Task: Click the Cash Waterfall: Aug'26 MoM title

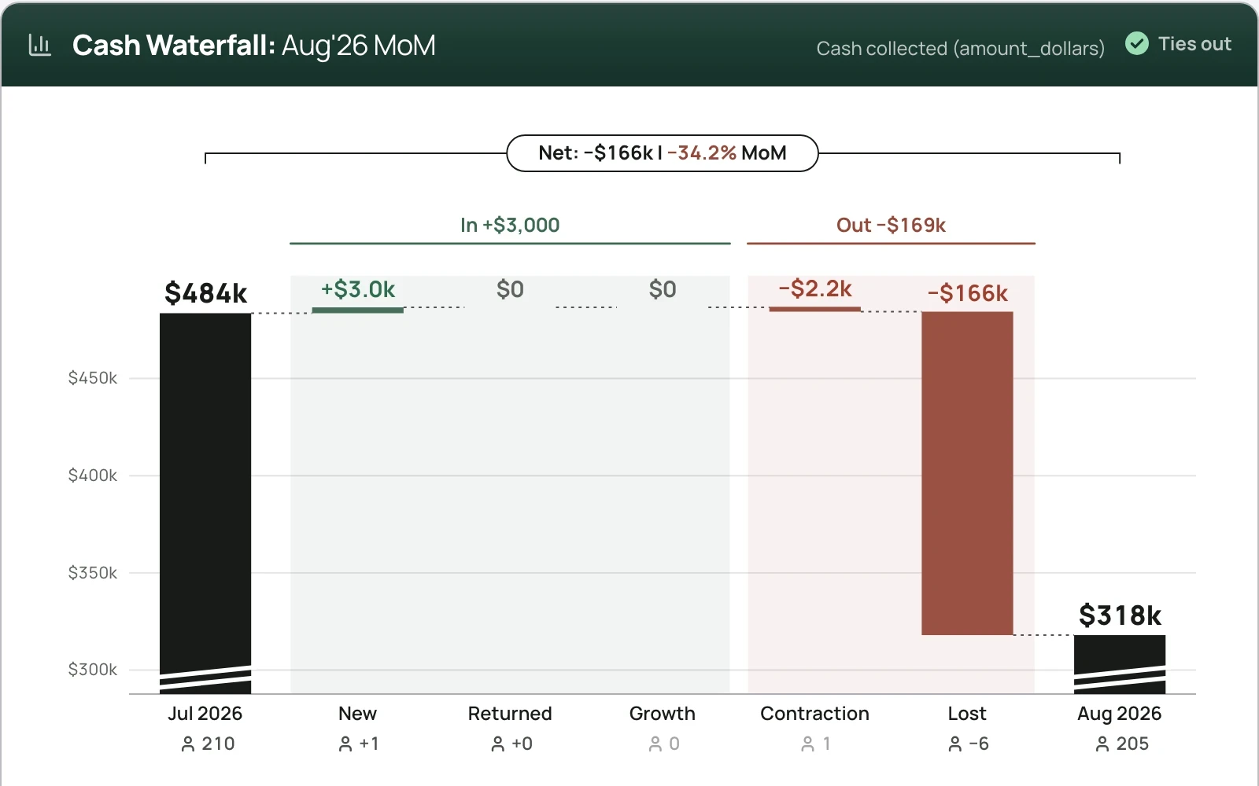Action: click(x=254, y=46)
